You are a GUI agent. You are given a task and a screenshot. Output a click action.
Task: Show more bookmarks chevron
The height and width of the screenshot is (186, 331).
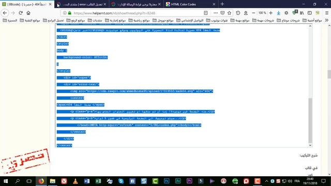click(326, 20)
